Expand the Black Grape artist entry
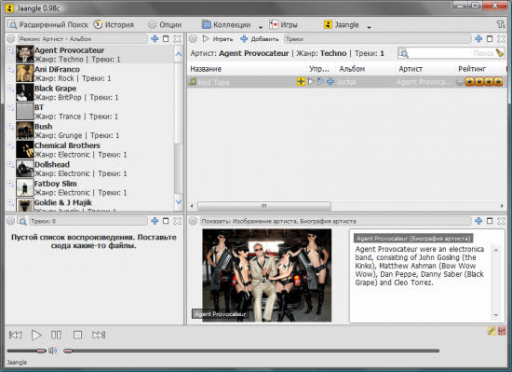Viewport: 512px width, 372px height. (10, 89)
